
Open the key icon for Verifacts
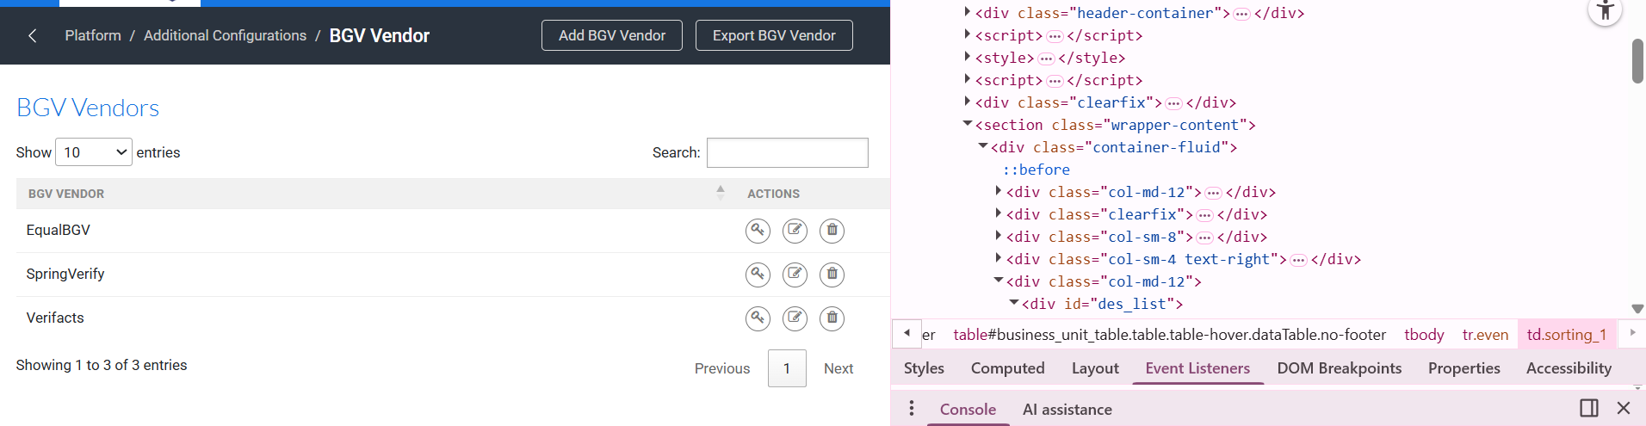pos(758,318)
